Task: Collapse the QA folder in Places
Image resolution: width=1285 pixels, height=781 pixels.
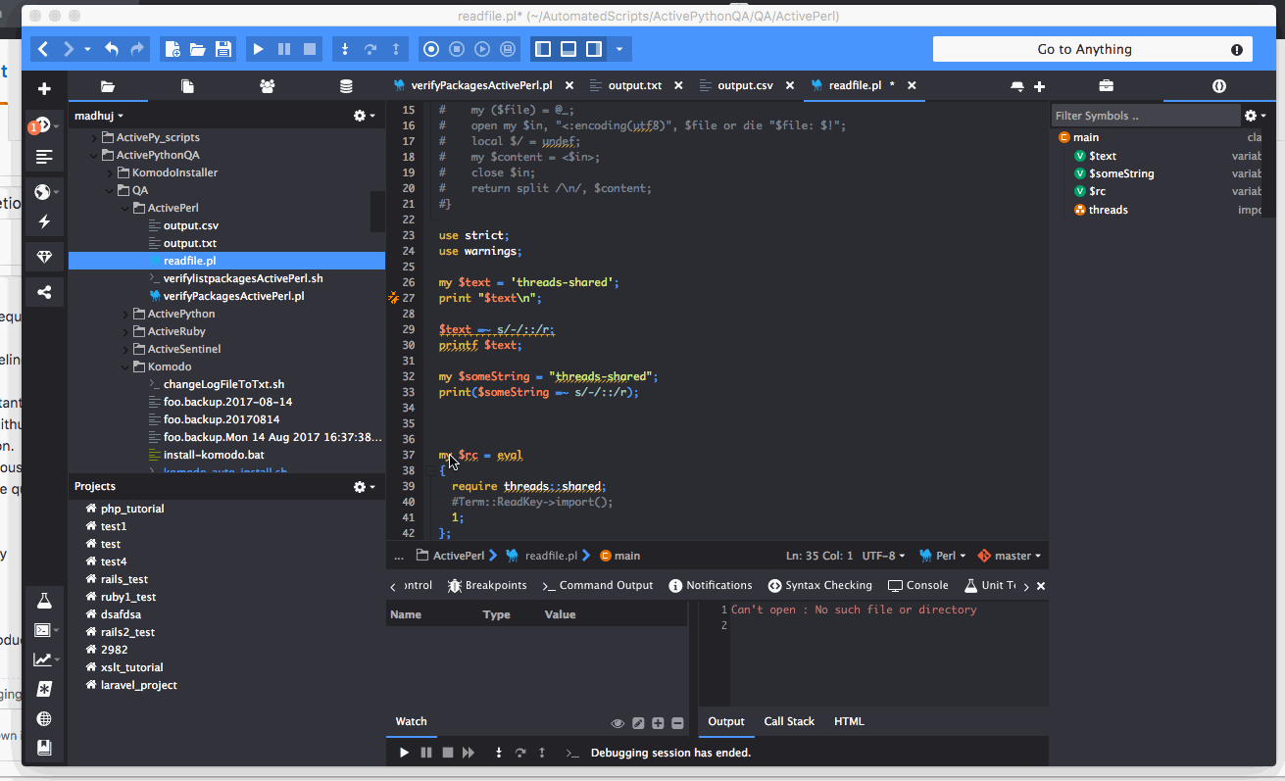Action: [x=108, y=190]
